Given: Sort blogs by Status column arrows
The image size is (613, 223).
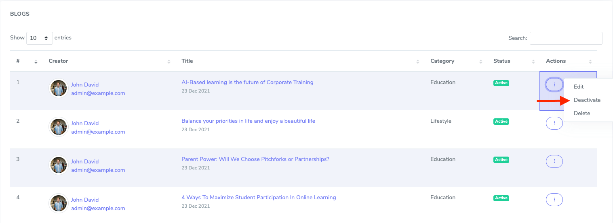Looking at the screenshot, I should click(x=533, y=62).
